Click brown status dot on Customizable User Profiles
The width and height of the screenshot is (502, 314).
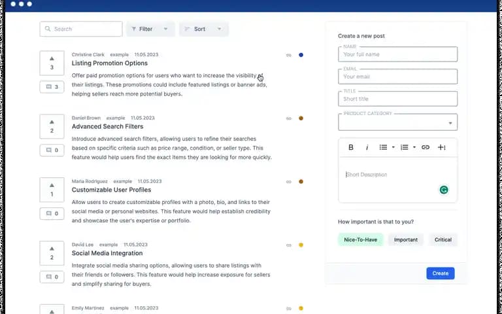click(x=301, y=182)
